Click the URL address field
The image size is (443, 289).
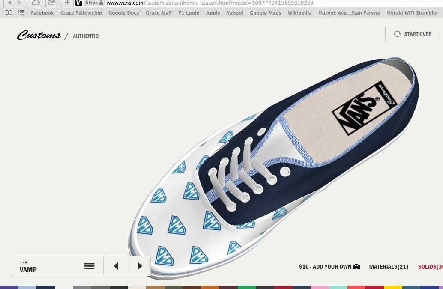pos(258,3)
